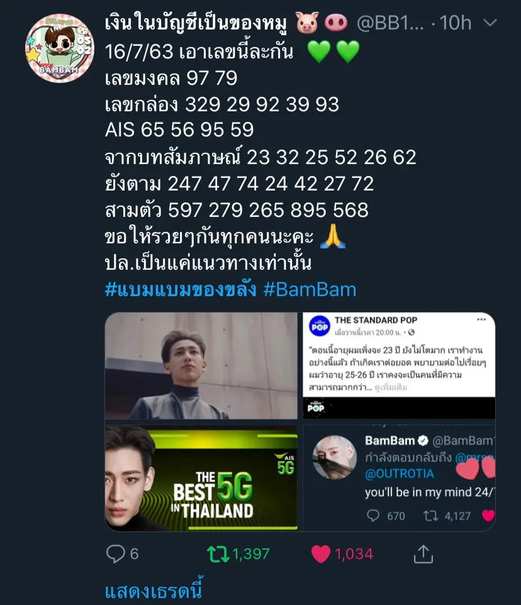The width and height of the screenshot is (521, 605).
Task: Tap the share upload icon
Action: point(423,553)
